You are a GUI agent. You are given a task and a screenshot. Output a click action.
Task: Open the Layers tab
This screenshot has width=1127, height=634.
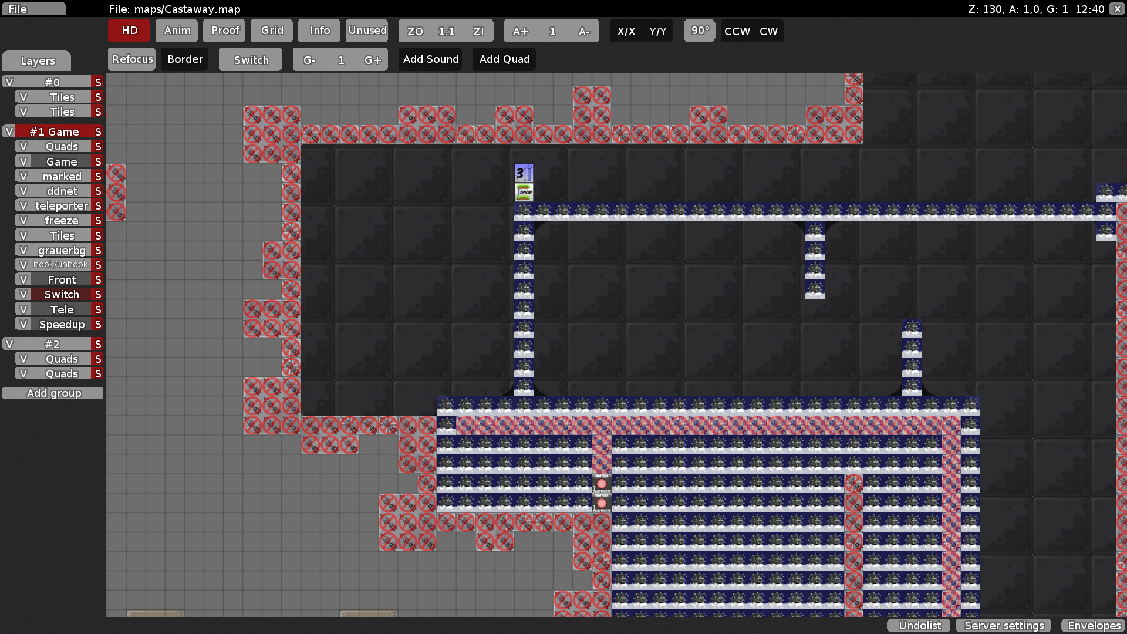[x=37, y=60]
